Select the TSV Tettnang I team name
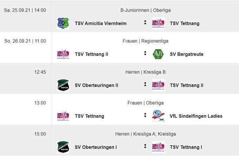The height and width of the screenshot is (156, 239). point(186,147)
